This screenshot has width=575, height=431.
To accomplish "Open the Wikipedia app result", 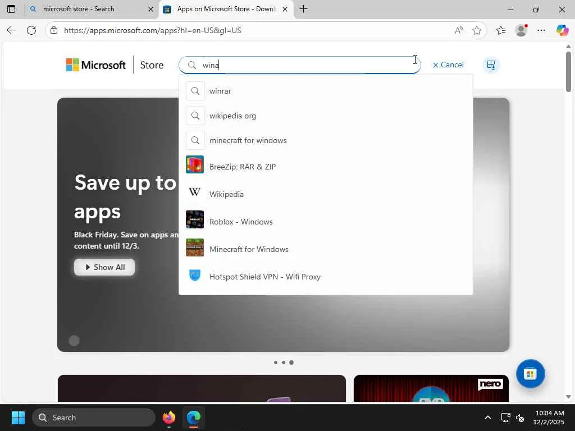I will pos(326,194).
